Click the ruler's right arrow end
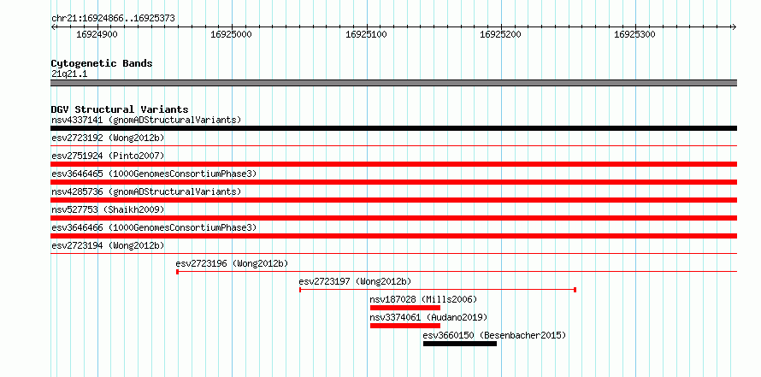 click(734, 27)
